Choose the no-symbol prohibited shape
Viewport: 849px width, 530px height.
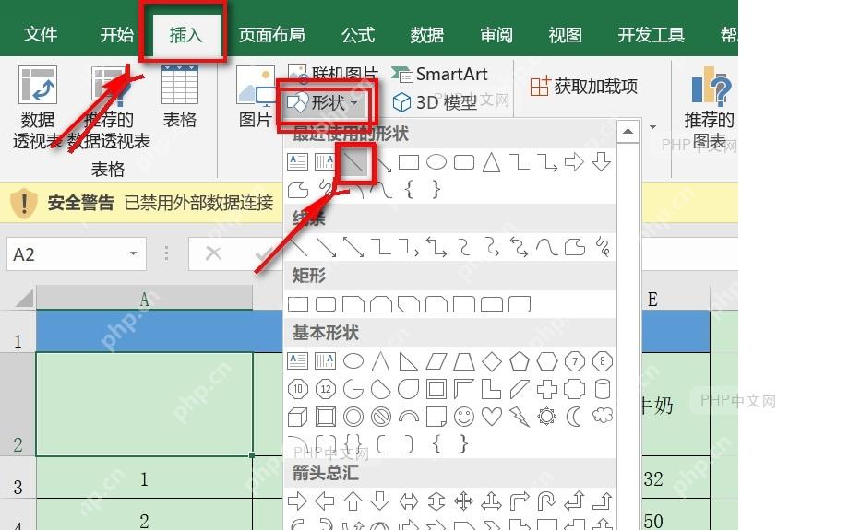(381, 417)
